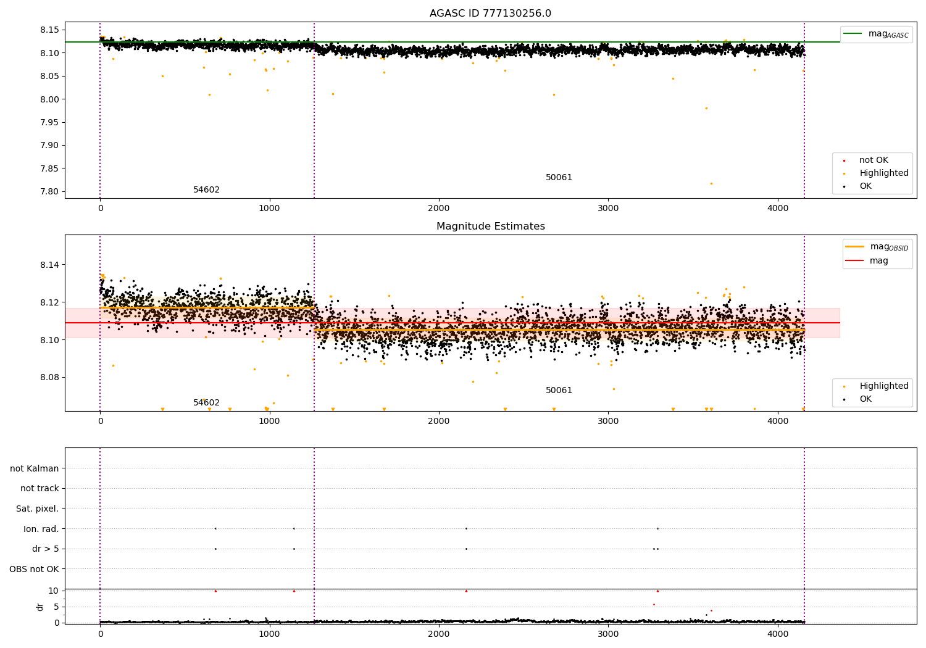Click y-tick 8.14 on Magnitude Estimates plot
The width and height of the screenshot is (926, 648).
49,265
